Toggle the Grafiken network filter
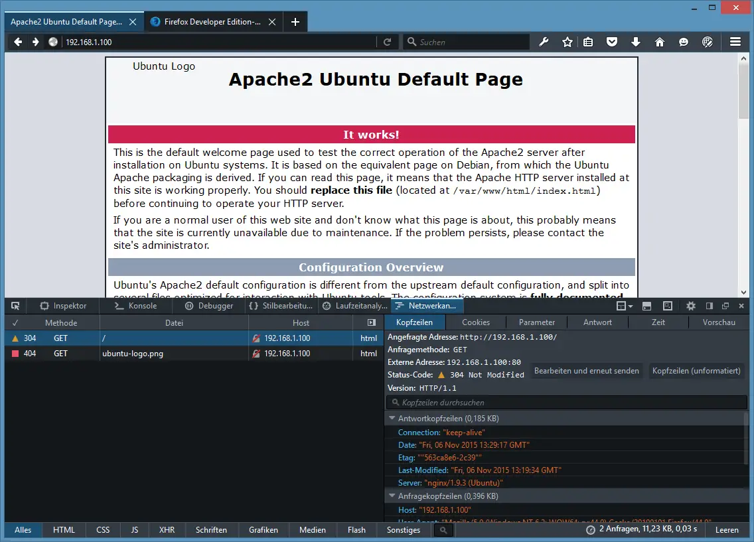This screenshot has width=754, height=542. click(x=264, y=530)
